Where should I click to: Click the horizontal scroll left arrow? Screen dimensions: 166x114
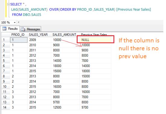click(18, 22)
